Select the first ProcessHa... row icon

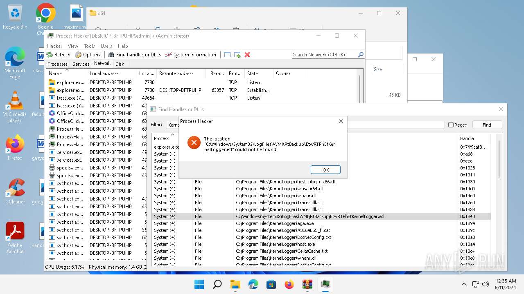[52, 129]
